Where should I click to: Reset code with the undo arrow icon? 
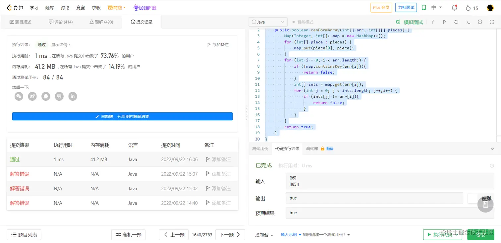click(456, 22)
